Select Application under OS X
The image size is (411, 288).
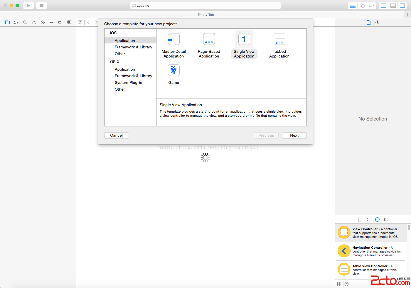pyautogui.click(x=125, y=69)
